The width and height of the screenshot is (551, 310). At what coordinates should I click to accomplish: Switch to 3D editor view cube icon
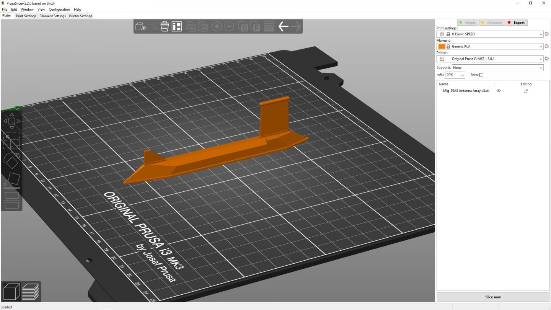(11, 292)
